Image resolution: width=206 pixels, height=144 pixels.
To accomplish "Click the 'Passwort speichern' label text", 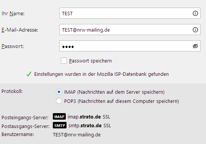I will [90, 61].
